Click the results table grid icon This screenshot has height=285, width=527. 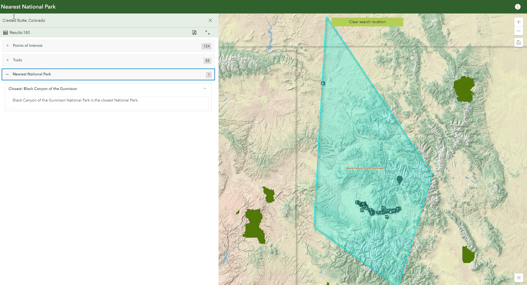(5, 32)
